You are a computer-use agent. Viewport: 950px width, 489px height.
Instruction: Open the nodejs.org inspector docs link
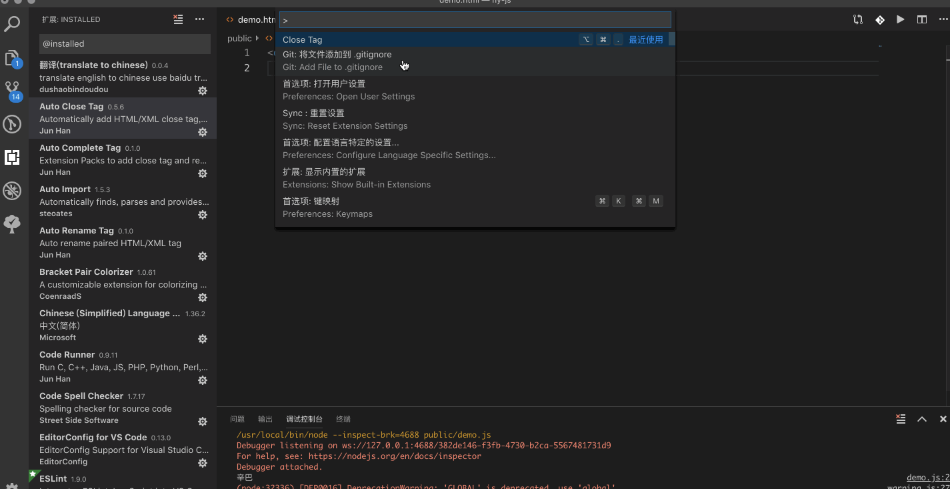[395, 456]
